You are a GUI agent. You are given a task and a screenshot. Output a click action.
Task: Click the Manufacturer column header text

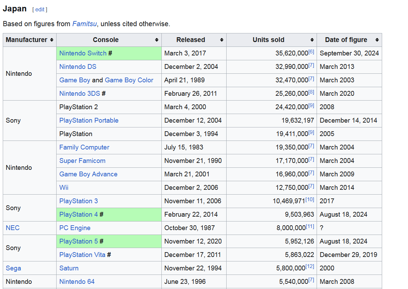(x=27, y=40)
